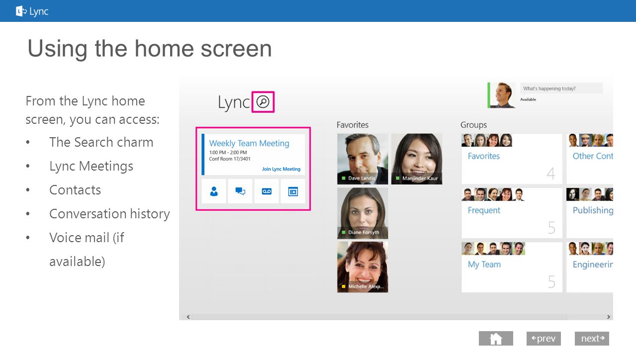Viewport: 636px width, 358px height.
Task: Click the Lync logo in header
Action: click(x=32, y=11)
